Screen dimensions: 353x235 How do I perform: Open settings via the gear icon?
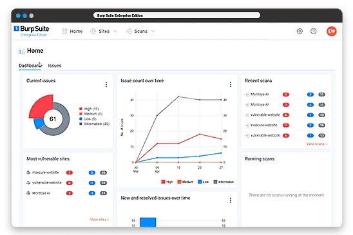300,32
